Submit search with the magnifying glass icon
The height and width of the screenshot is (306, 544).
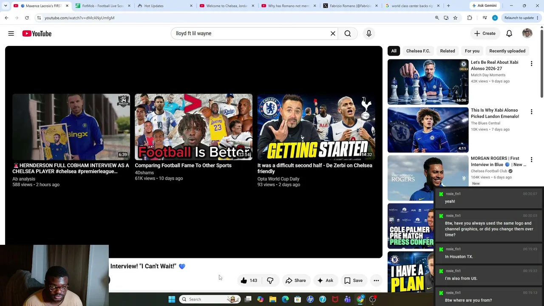tap(348, 34)
